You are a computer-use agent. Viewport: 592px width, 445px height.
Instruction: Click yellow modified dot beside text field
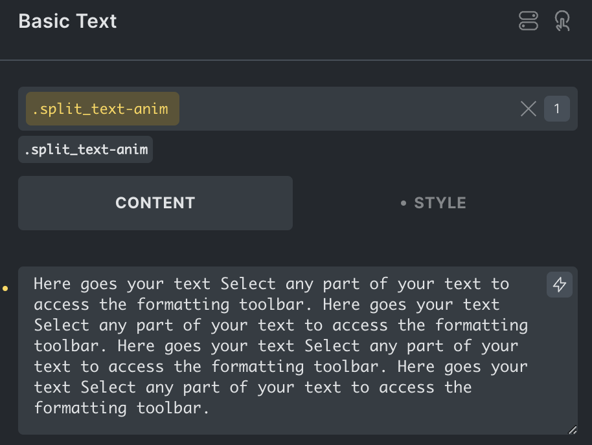tap(5, 288)
